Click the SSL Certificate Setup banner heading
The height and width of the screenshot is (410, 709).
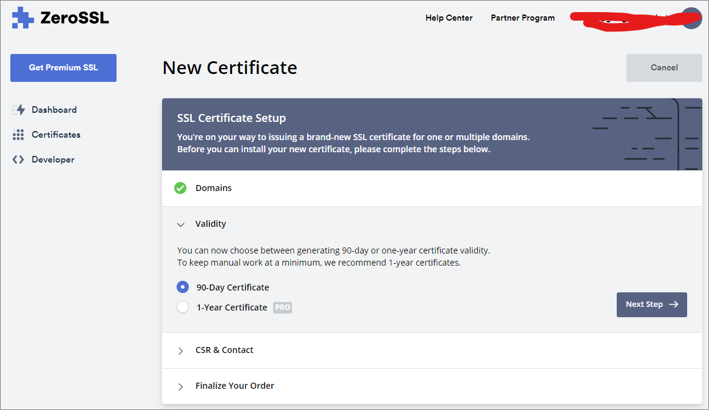[x=231, y=118]
